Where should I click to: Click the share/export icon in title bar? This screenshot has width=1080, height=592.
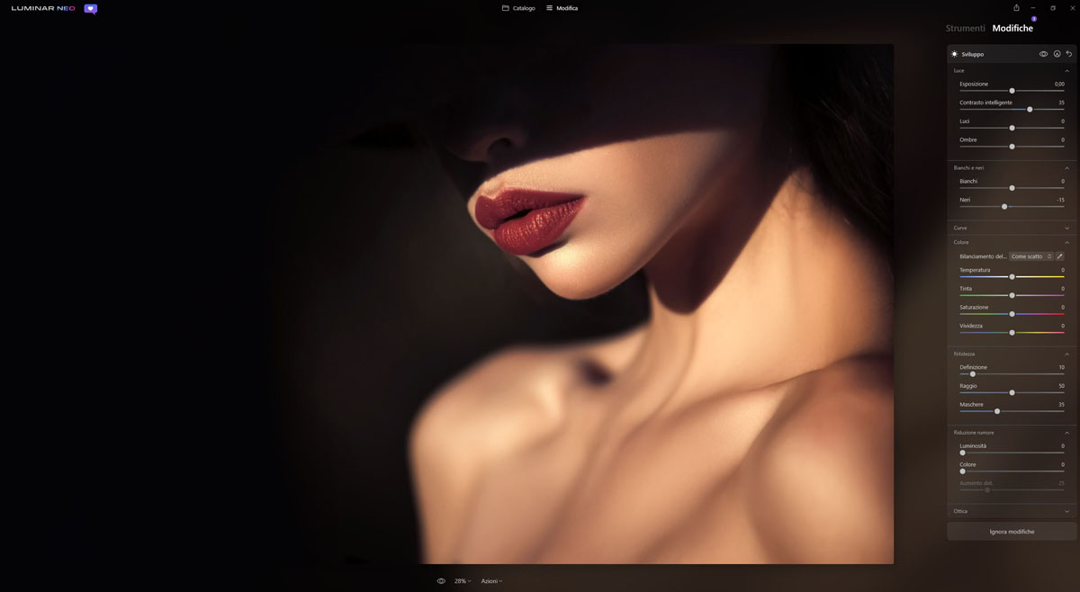pyautogui.click(x=1016, y=8)
